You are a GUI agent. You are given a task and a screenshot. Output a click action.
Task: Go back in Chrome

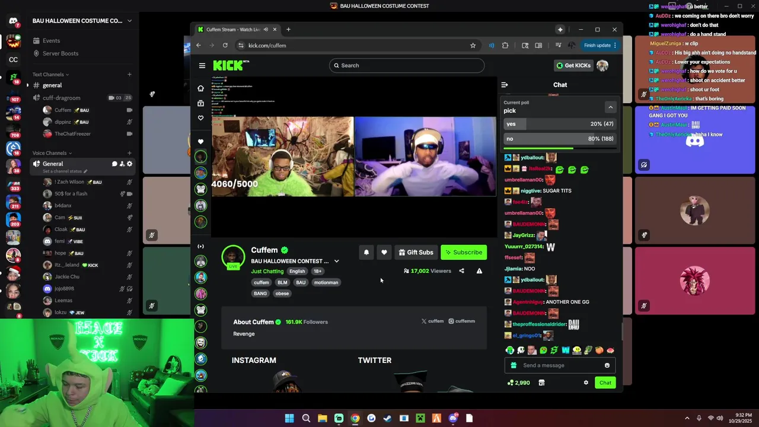pos(199,46)
